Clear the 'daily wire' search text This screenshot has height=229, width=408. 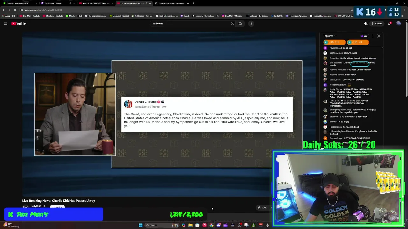(x=233, y=24)
